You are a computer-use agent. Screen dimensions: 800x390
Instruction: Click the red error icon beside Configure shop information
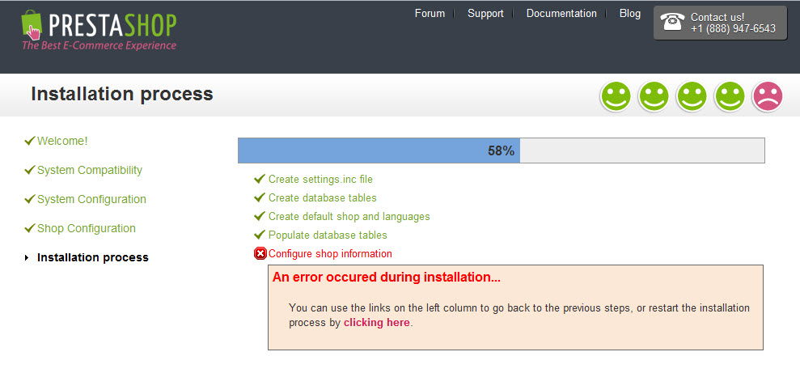260,253
